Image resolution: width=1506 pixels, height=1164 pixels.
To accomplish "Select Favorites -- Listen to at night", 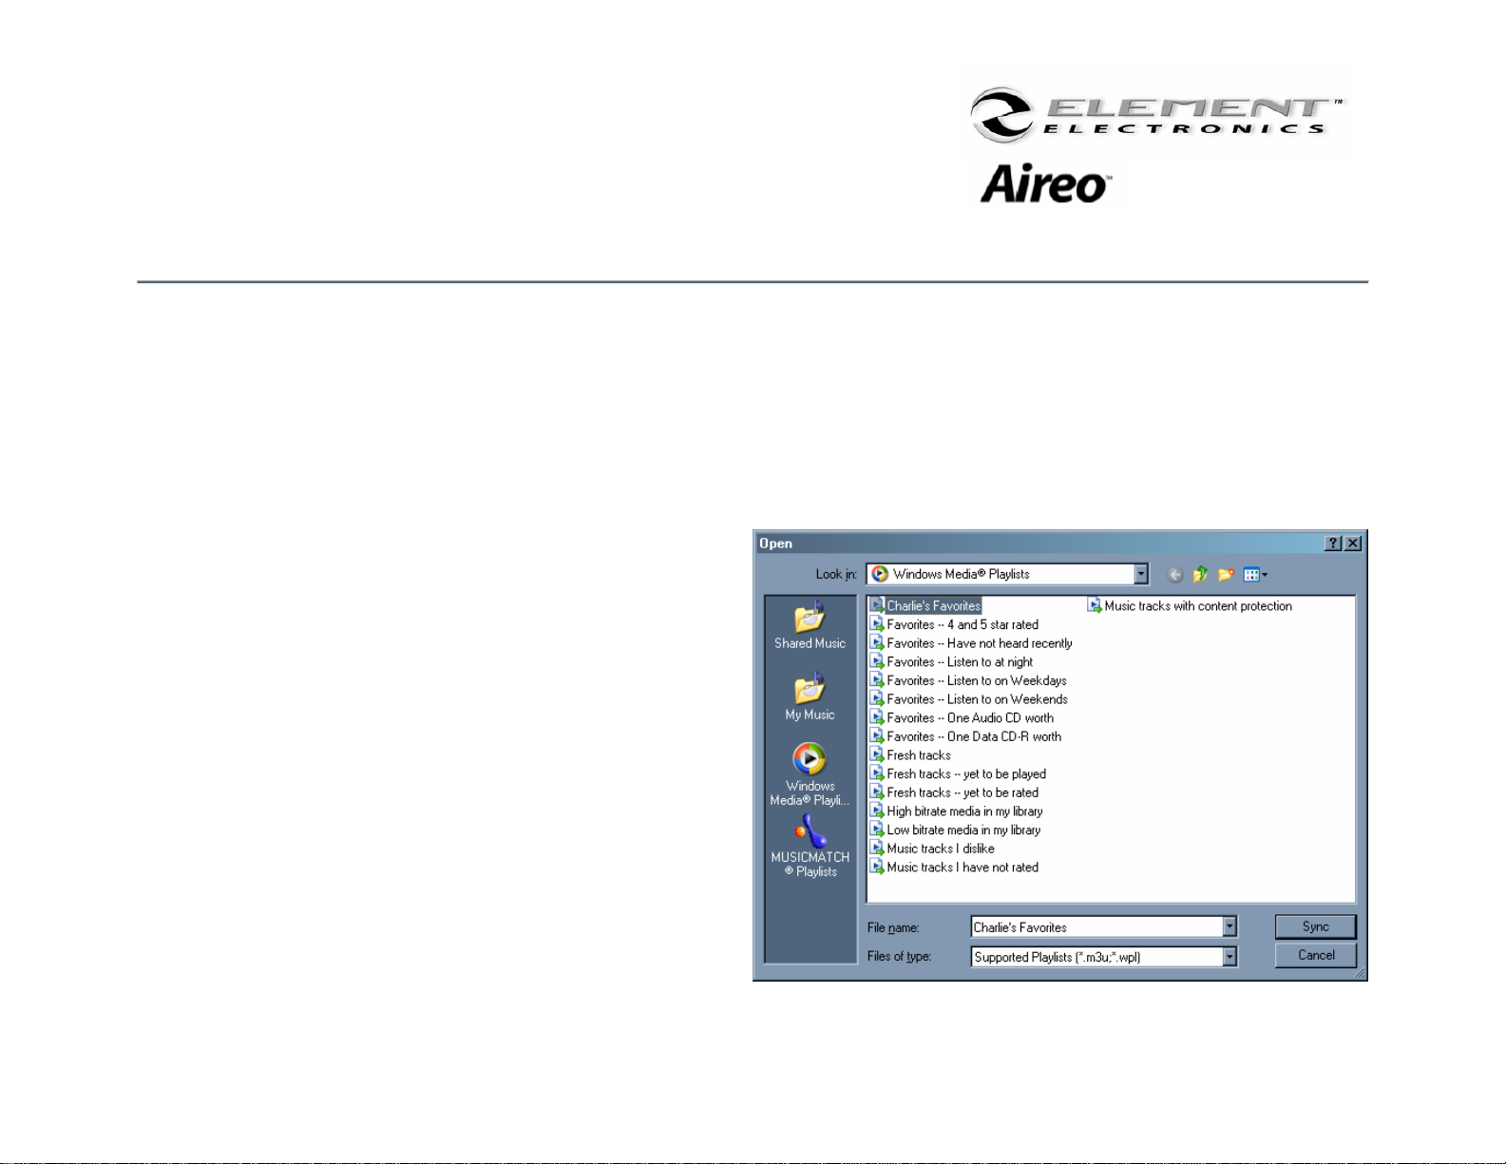I will pyautogui.click(x=951, y=662).
